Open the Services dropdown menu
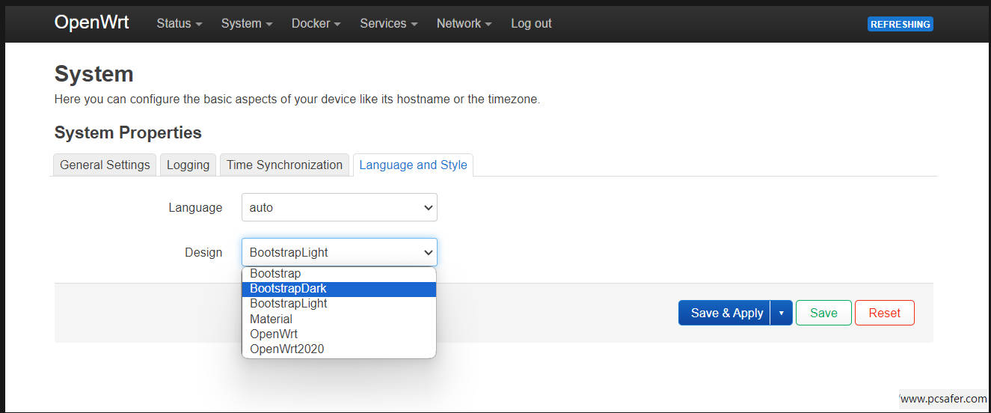This screenshot has height=413, width=991. [388, 23]
